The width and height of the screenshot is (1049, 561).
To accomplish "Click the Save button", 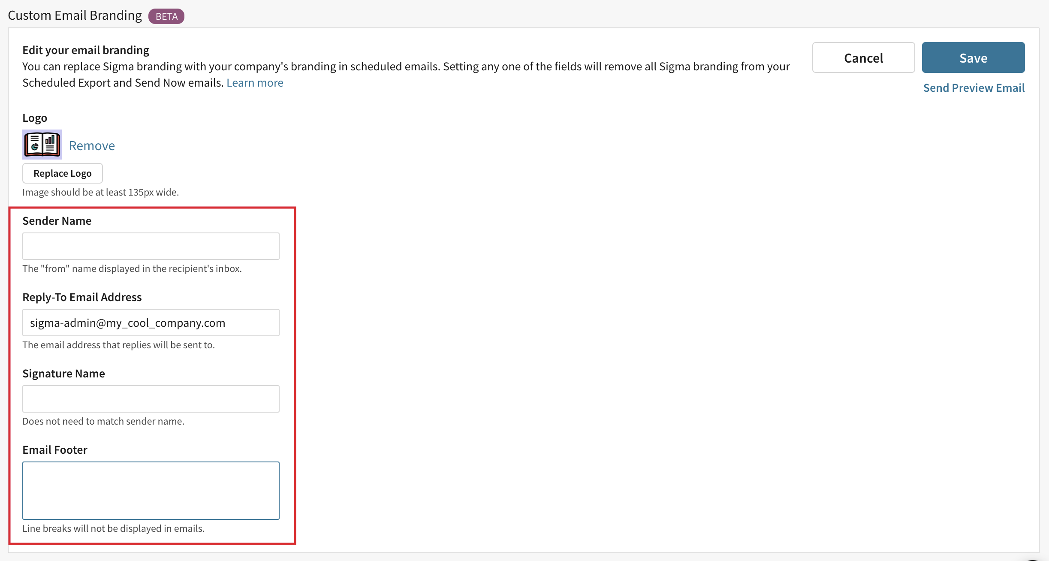I will point(973,57).
